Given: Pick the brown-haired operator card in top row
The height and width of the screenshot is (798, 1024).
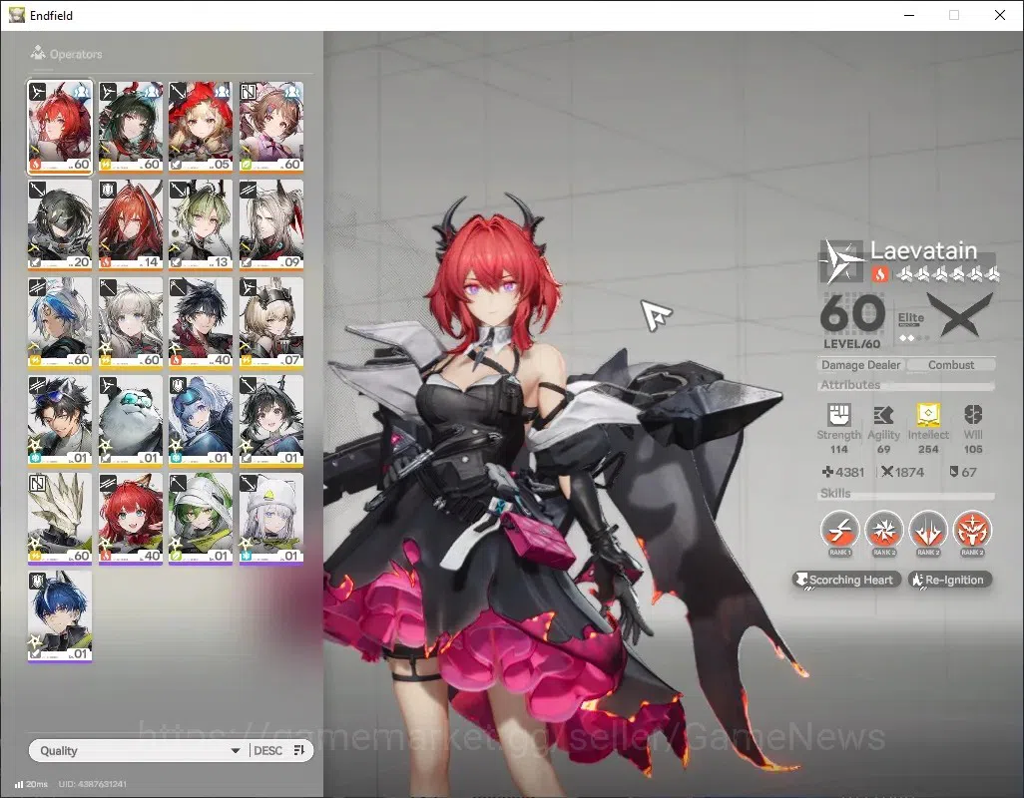Looking at the screenshot, I should click(x=271, y=128).
